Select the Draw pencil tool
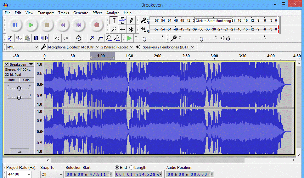Image resolution: width=304 pixels, height=178 pixels. coord(131,21)
